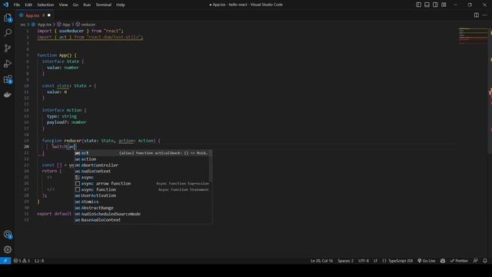Viewport: 492px width, 277px height.
Task: Open the Selection menu
Action: [x=45, y=5]
